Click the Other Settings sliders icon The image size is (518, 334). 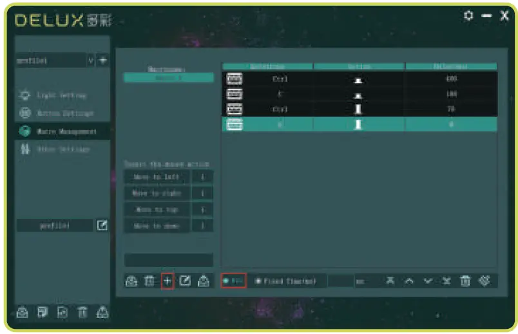pyautogui.click(x=24, y=149)
